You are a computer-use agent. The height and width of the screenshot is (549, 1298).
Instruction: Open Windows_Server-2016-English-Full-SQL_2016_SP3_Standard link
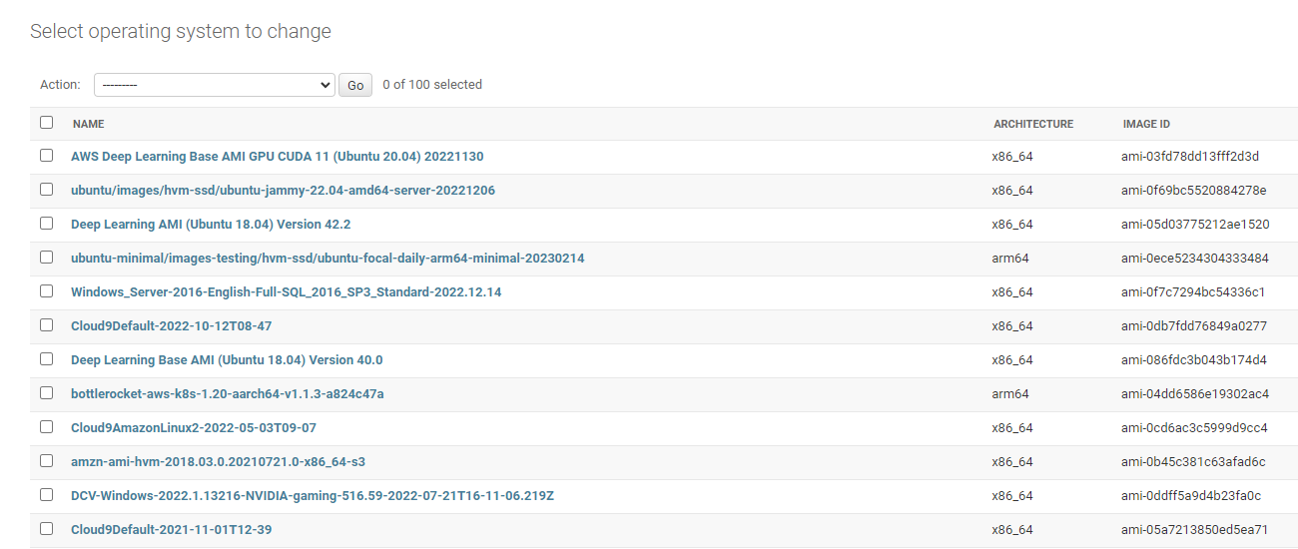pyautogui.click(x=286, y=292)
